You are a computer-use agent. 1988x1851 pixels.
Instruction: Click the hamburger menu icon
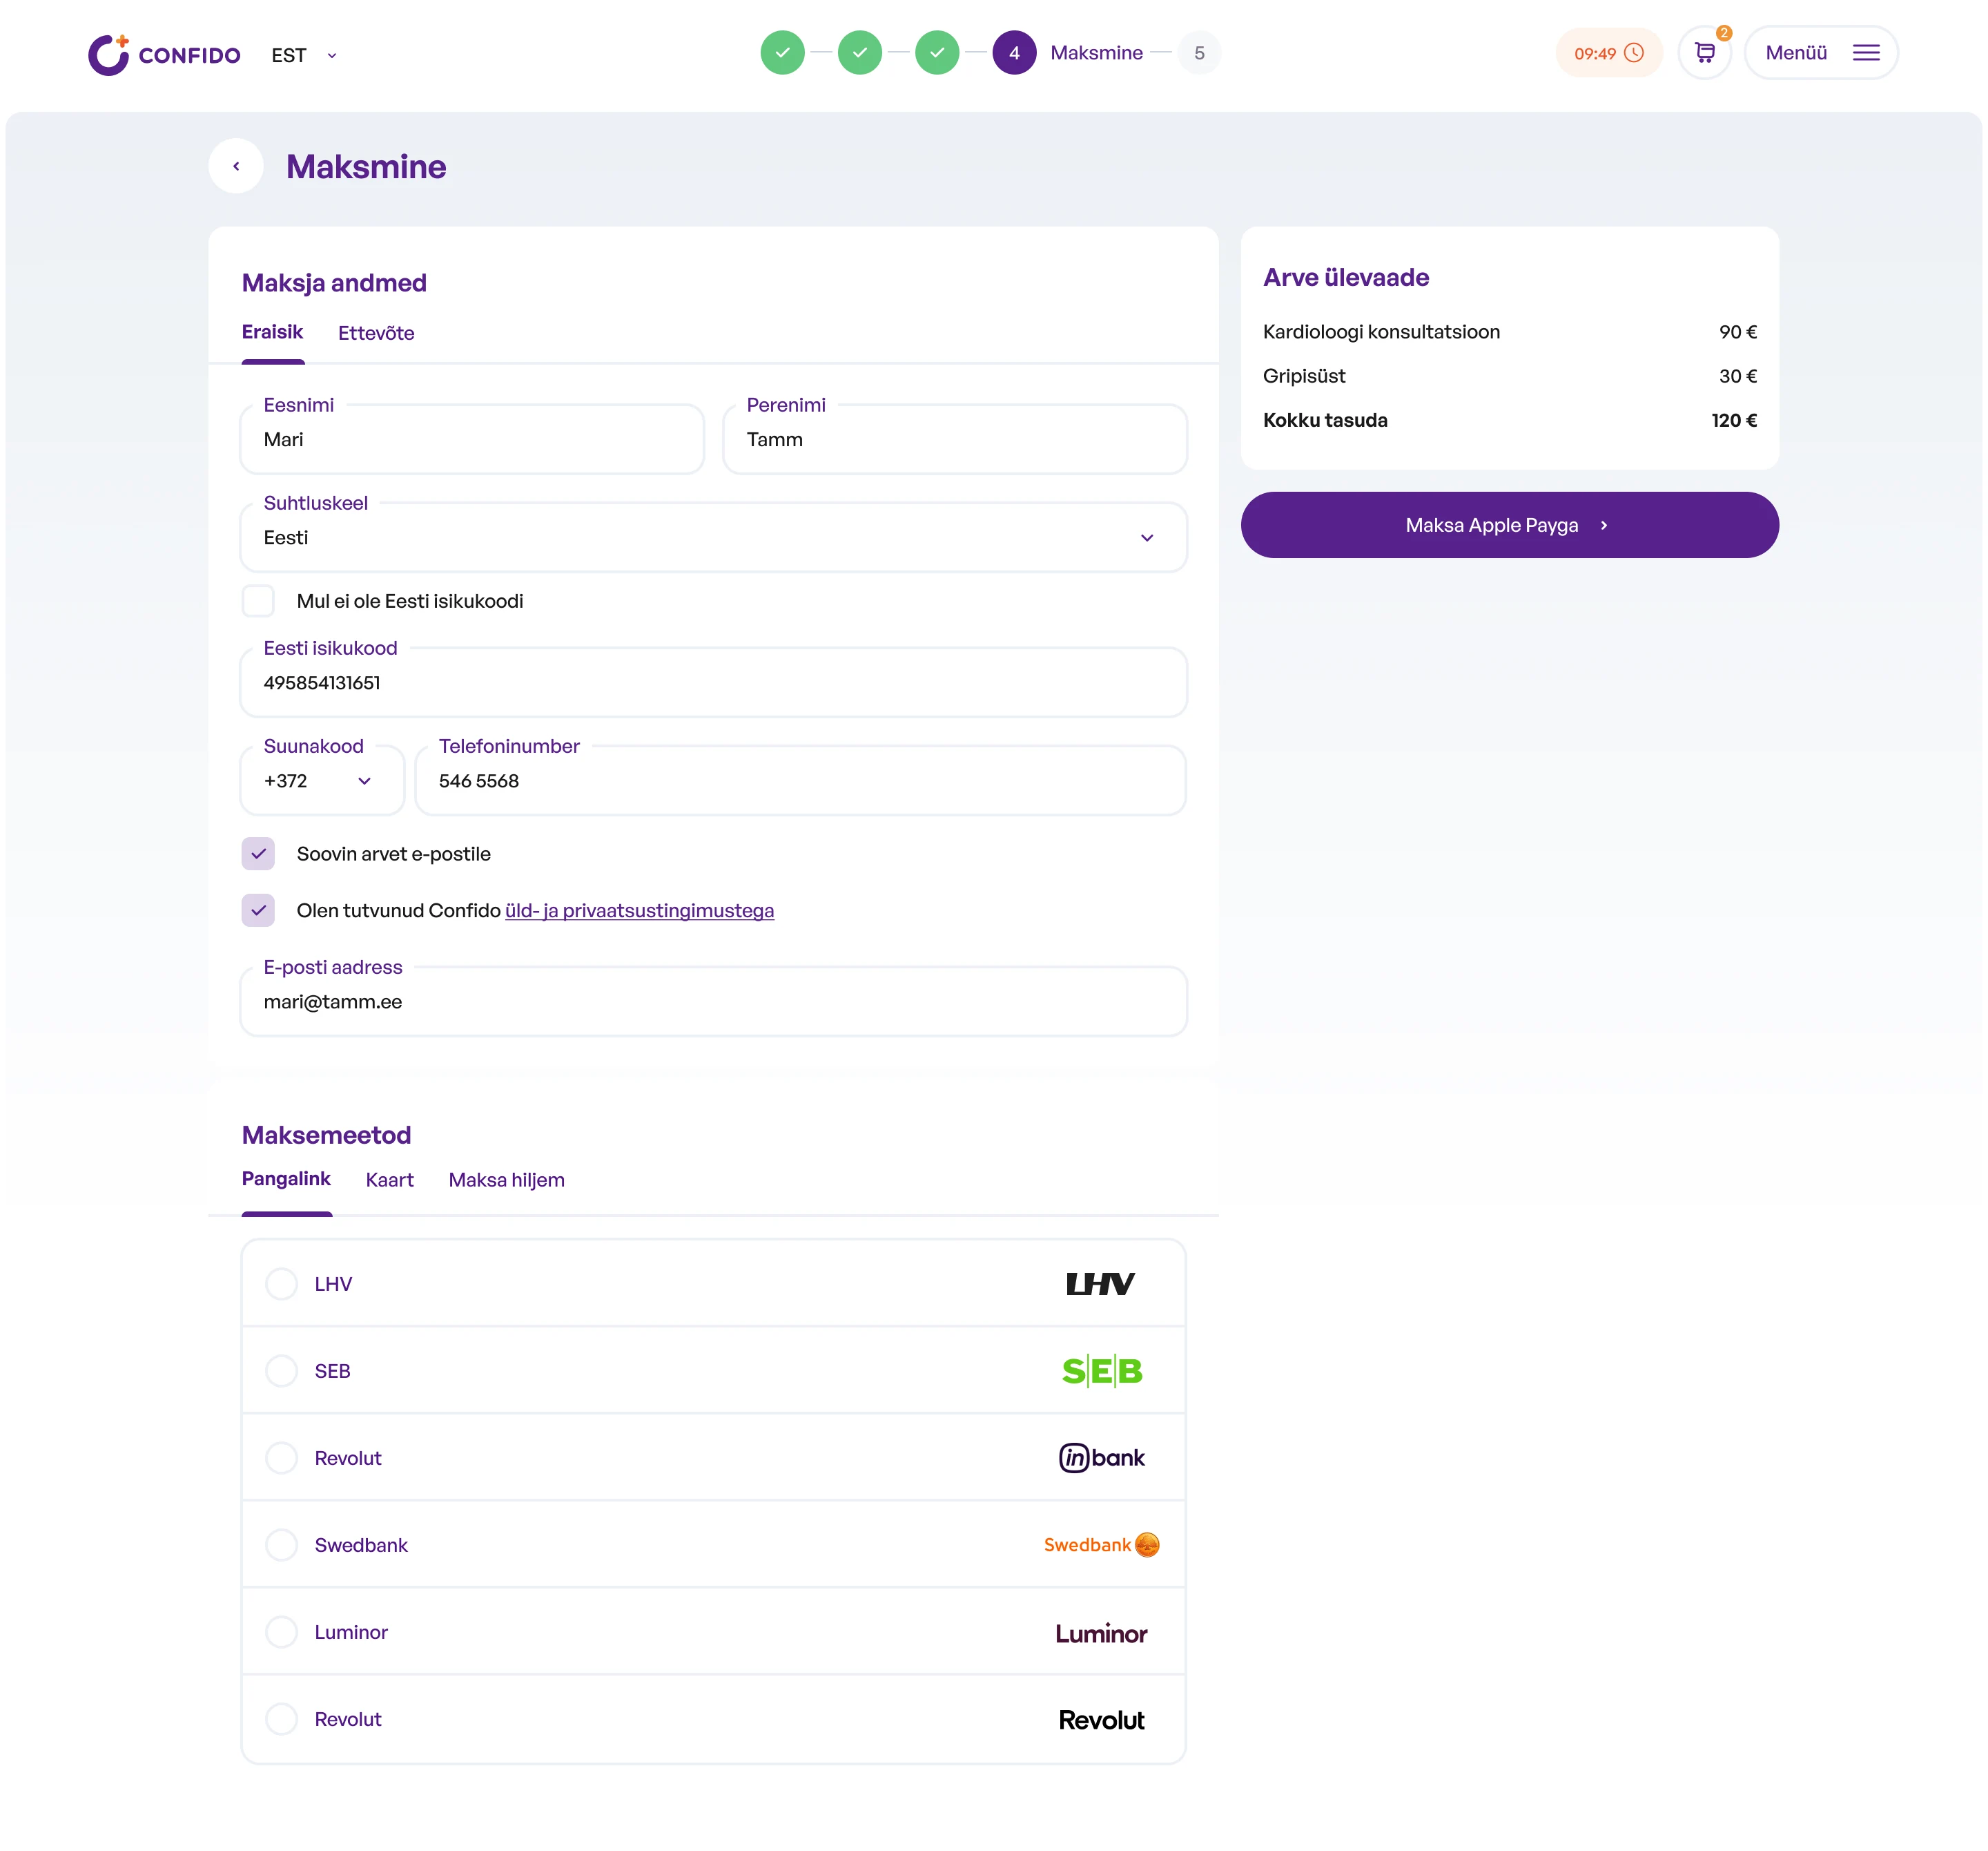1865,53
